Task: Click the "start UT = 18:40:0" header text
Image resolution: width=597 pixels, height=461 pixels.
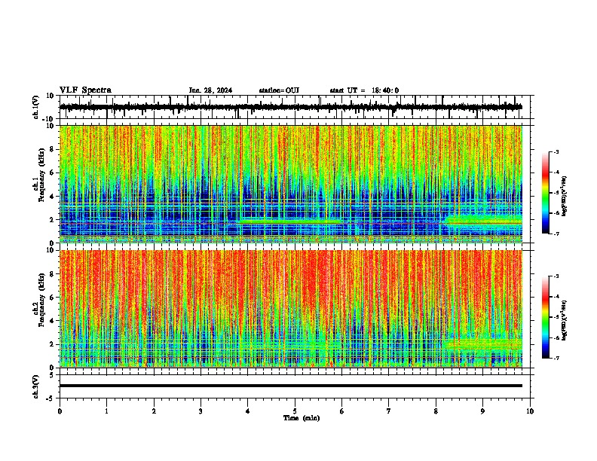Action: (364, 90)
